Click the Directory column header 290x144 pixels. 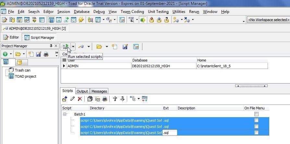pyautogui.click(x=126, y=108)
